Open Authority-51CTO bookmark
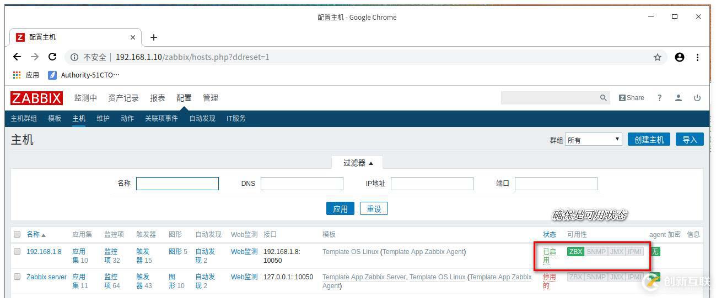 pyautogui.click(x=84, y=75)
